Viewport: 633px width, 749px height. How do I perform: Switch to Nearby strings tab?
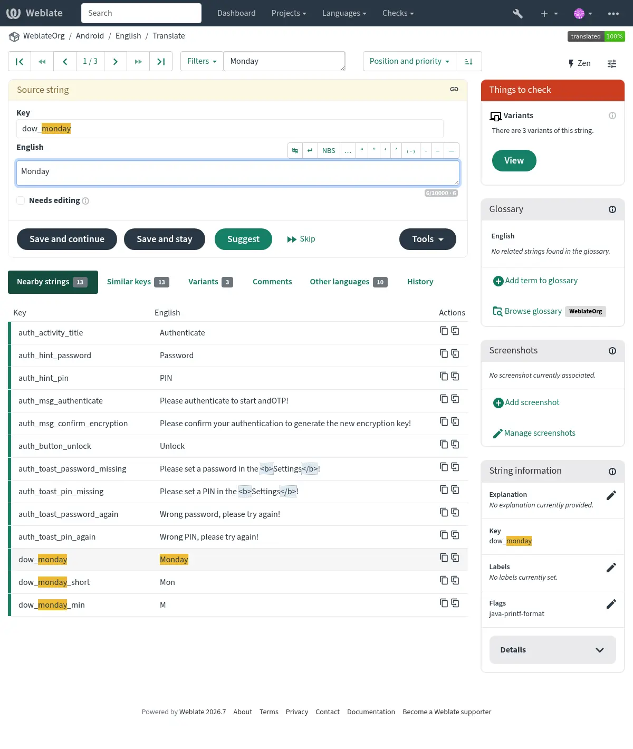[53, 282]
